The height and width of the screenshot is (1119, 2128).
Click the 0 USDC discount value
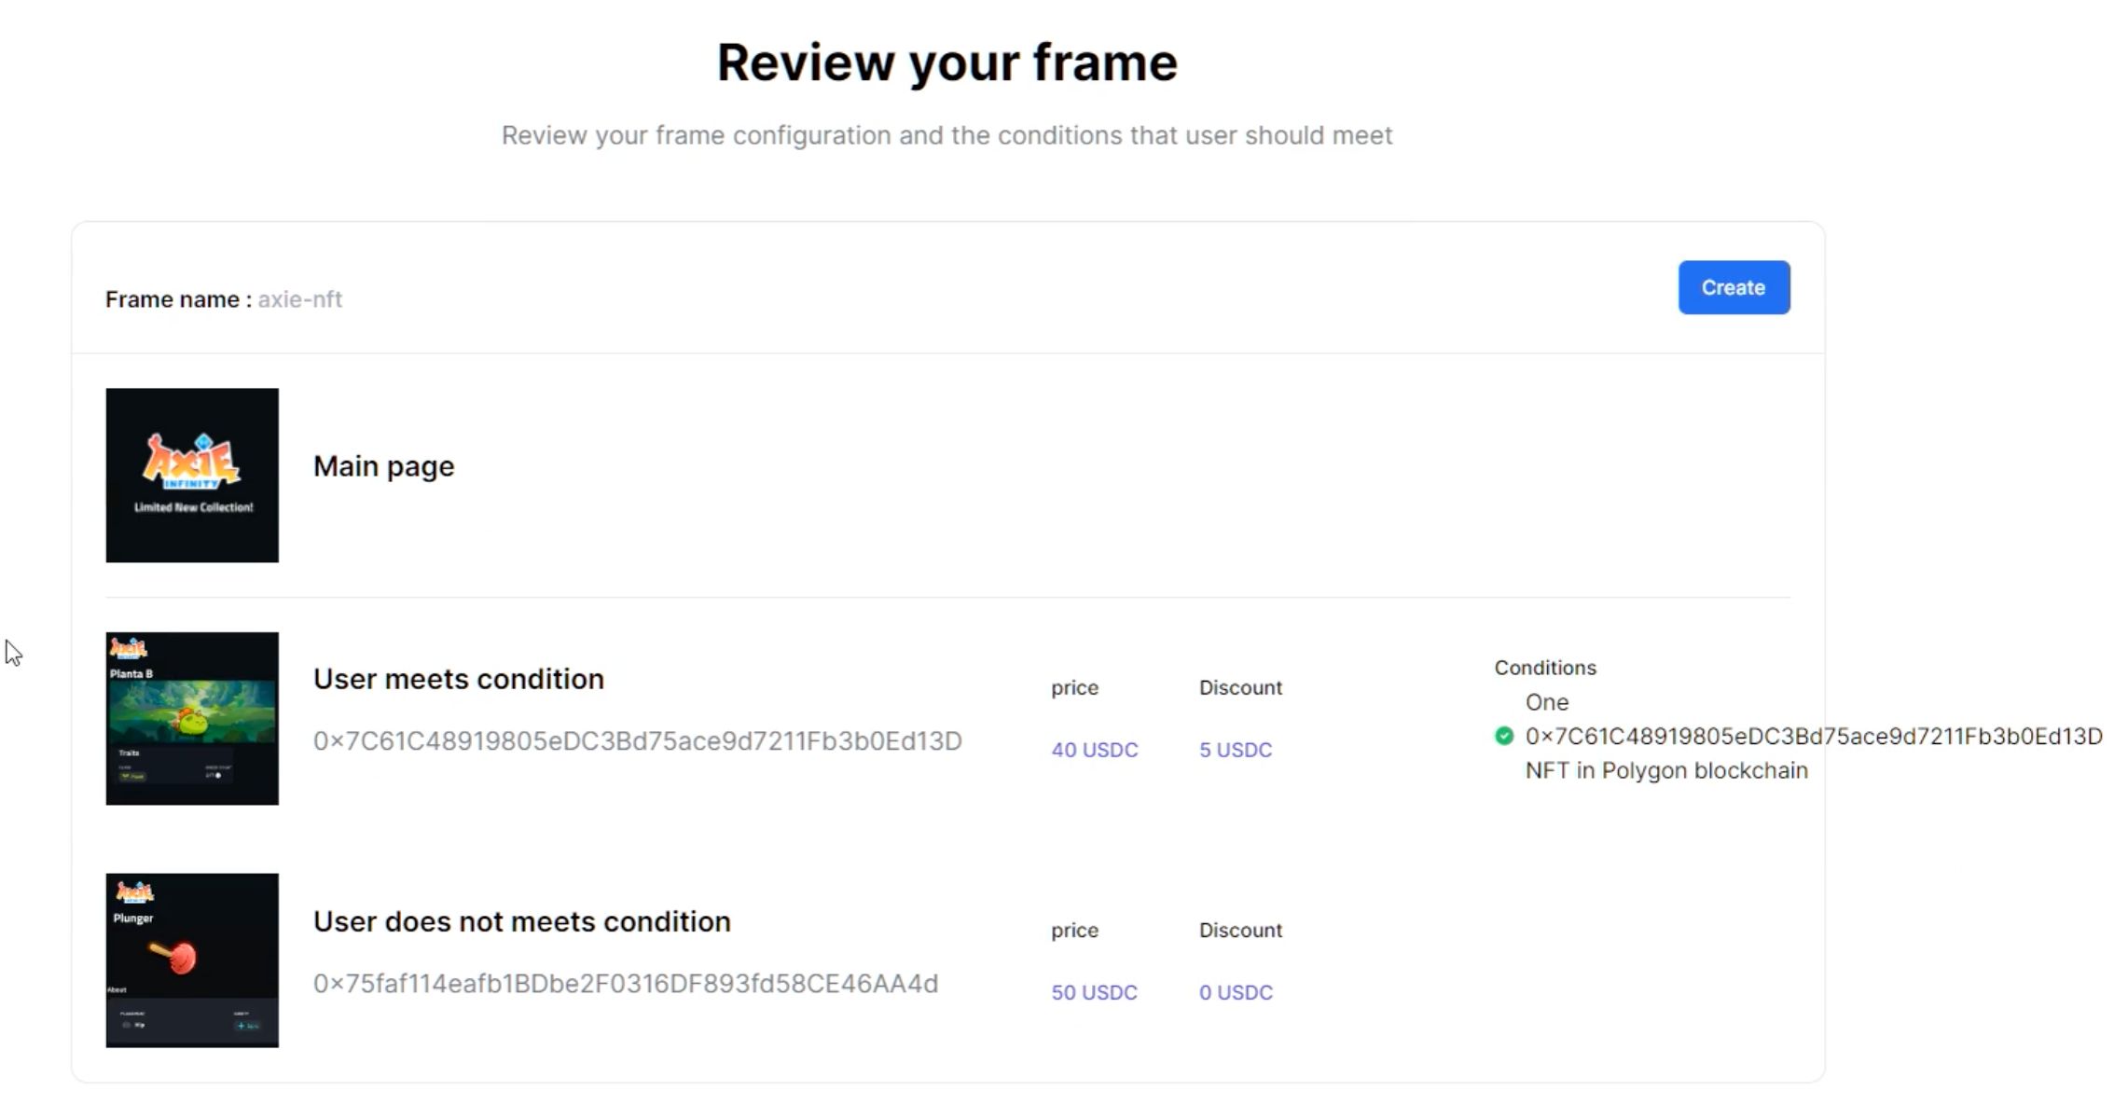click(x=1236, y=992)
